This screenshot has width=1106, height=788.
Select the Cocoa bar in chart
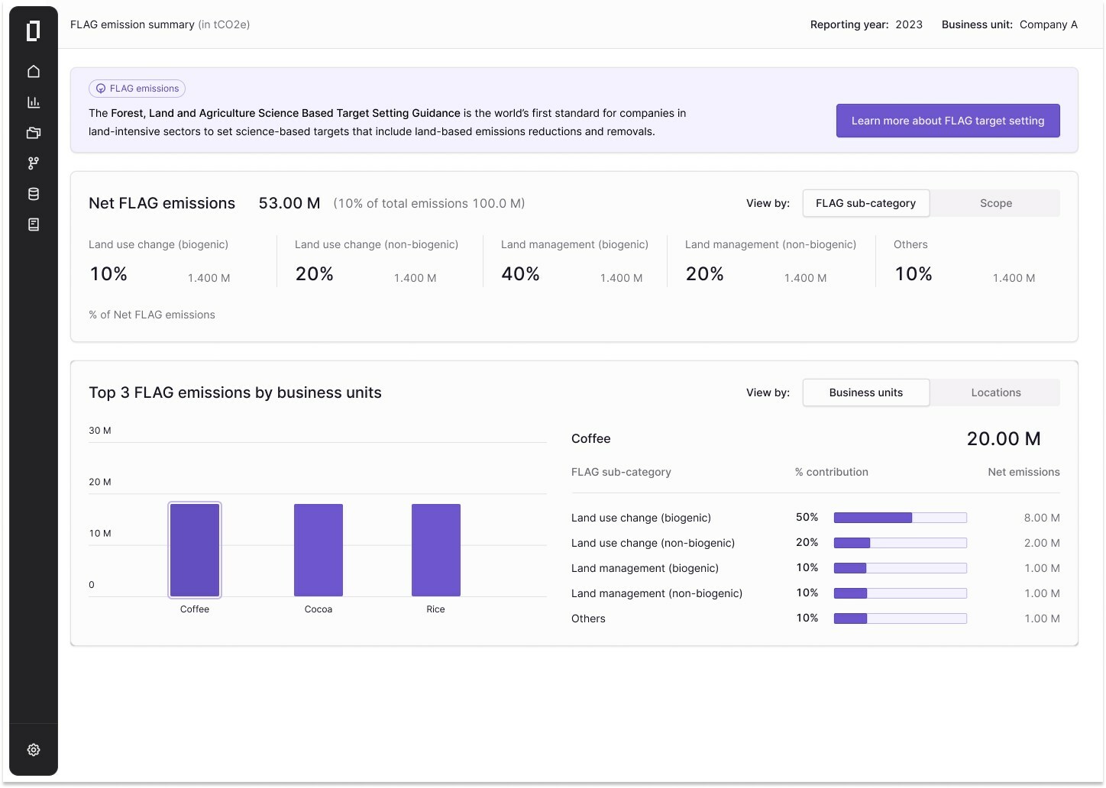tap(319, 550)
